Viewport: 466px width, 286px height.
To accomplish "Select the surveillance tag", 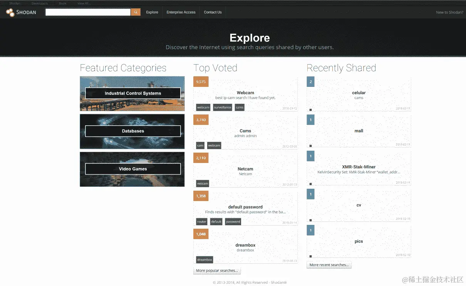I will (223, 107).
